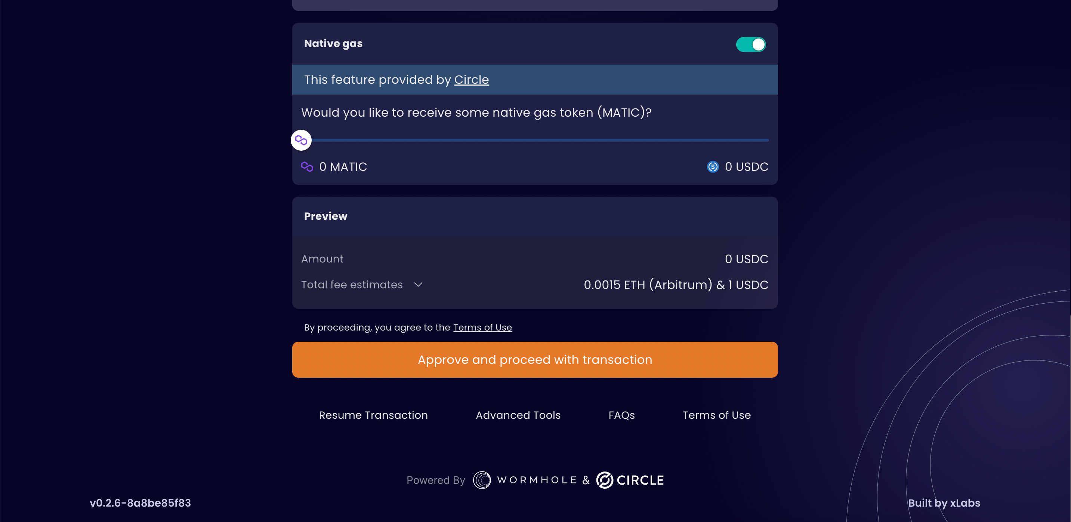Expand Total fee estimates chevron
1071x522 pixels.
pos(418,285)
